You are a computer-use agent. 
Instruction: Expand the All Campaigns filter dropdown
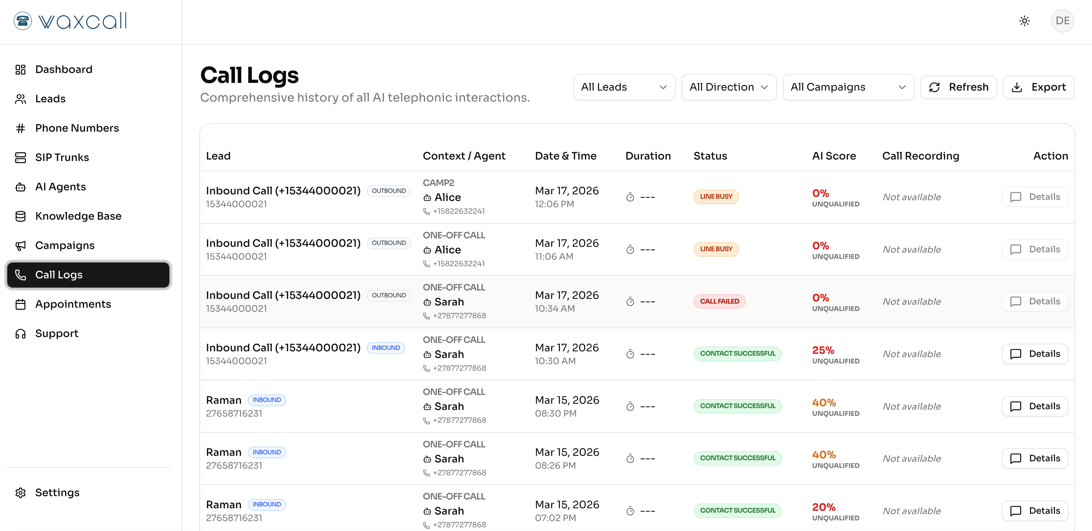[848, 87]
